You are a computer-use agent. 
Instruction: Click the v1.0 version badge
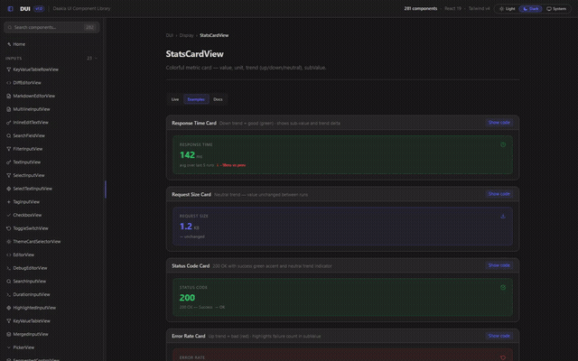(39, 8)
